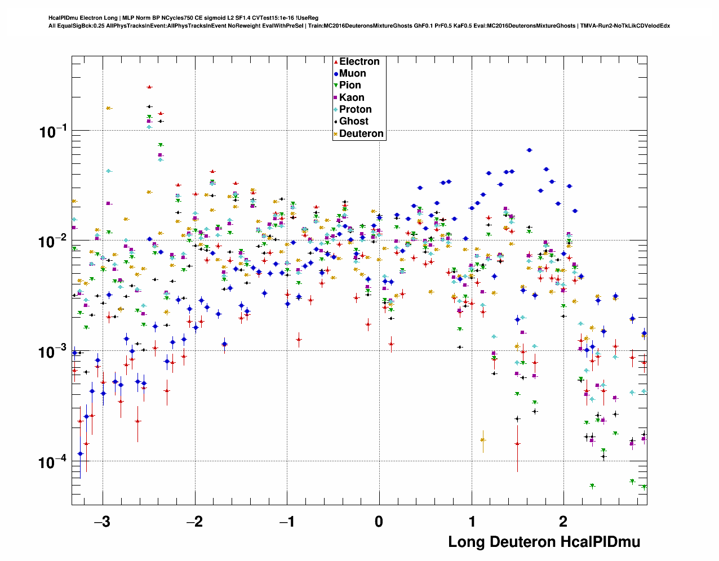Select the "0" x-axis tick label

coord(379,522)
